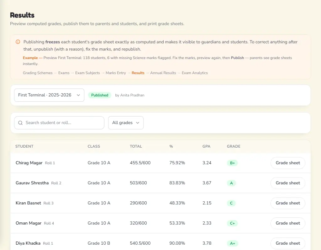Click the percentage 75.92%

[x=177, y=163]
